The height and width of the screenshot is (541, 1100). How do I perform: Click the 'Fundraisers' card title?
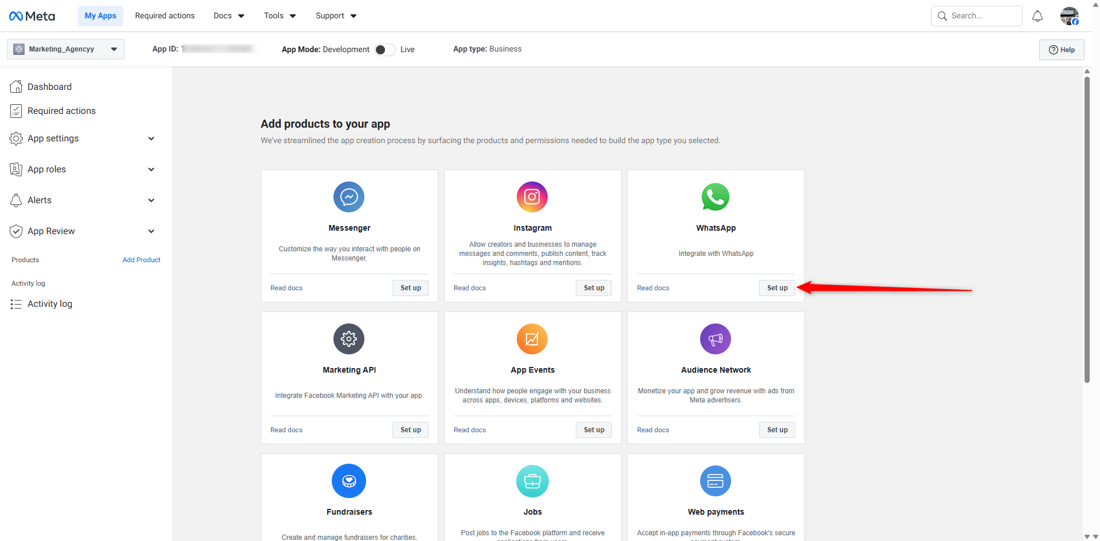349,512
